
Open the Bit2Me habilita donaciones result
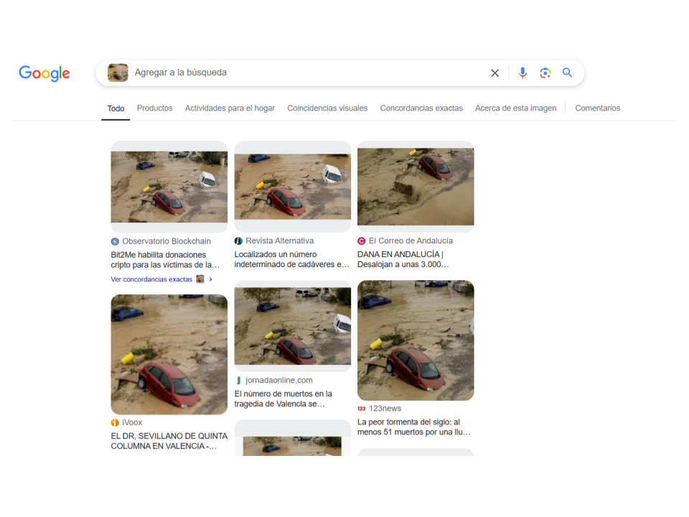pos(165,260)
